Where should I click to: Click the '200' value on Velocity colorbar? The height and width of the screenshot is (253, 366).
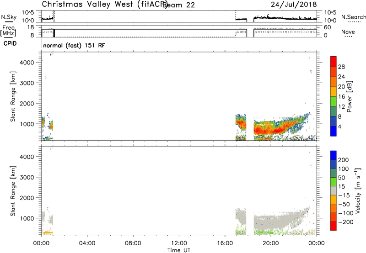coord(344,160)
